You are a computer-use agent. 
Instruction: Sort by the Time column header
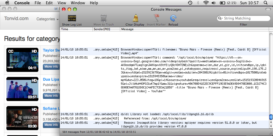(76, 29)
